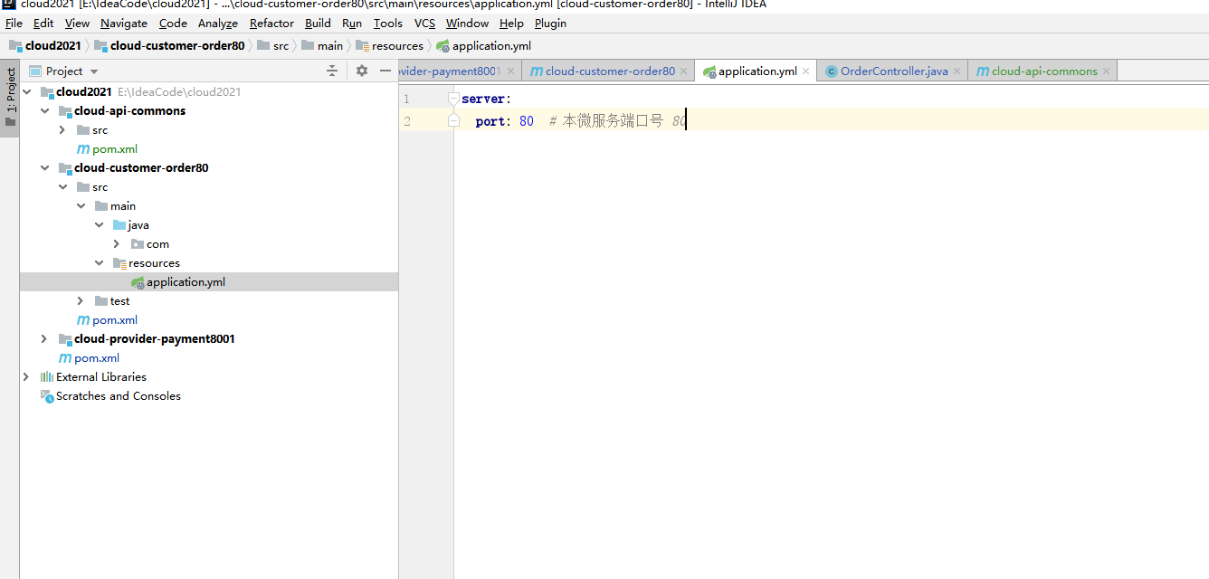This screenshot has height=579, width=1209.
Task: Open the File menu
Action: pyautogui.click(x=14, y=24)
